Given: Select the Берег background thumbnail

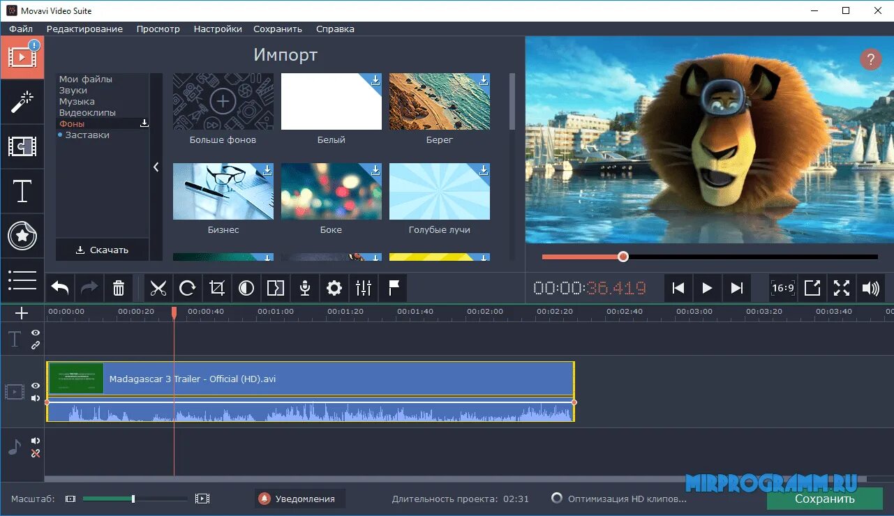Looking at the screenshot, I should 440,102.
